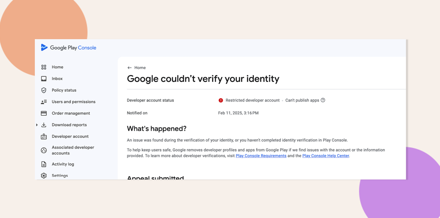Select the Developer account badge icon
440x218 pixels.
click(44, 136)
